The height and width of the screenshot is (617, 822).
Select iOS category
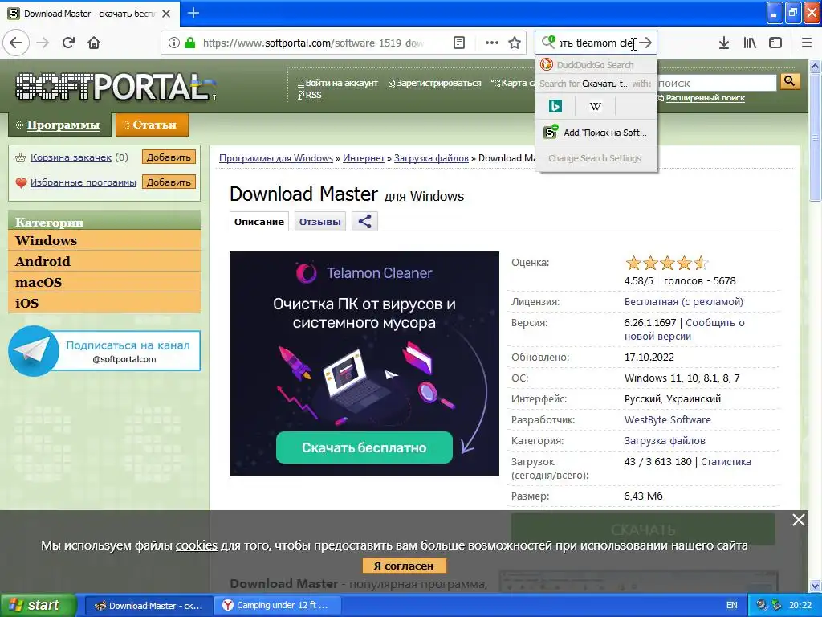tap(104, 303)
